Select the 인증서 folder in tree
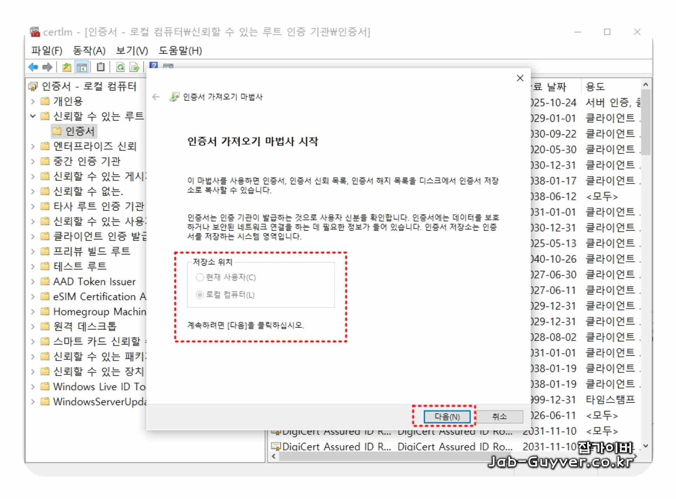The width and height of the screenshot is (676, 499). pyautogui.click(x=80, y=131)
